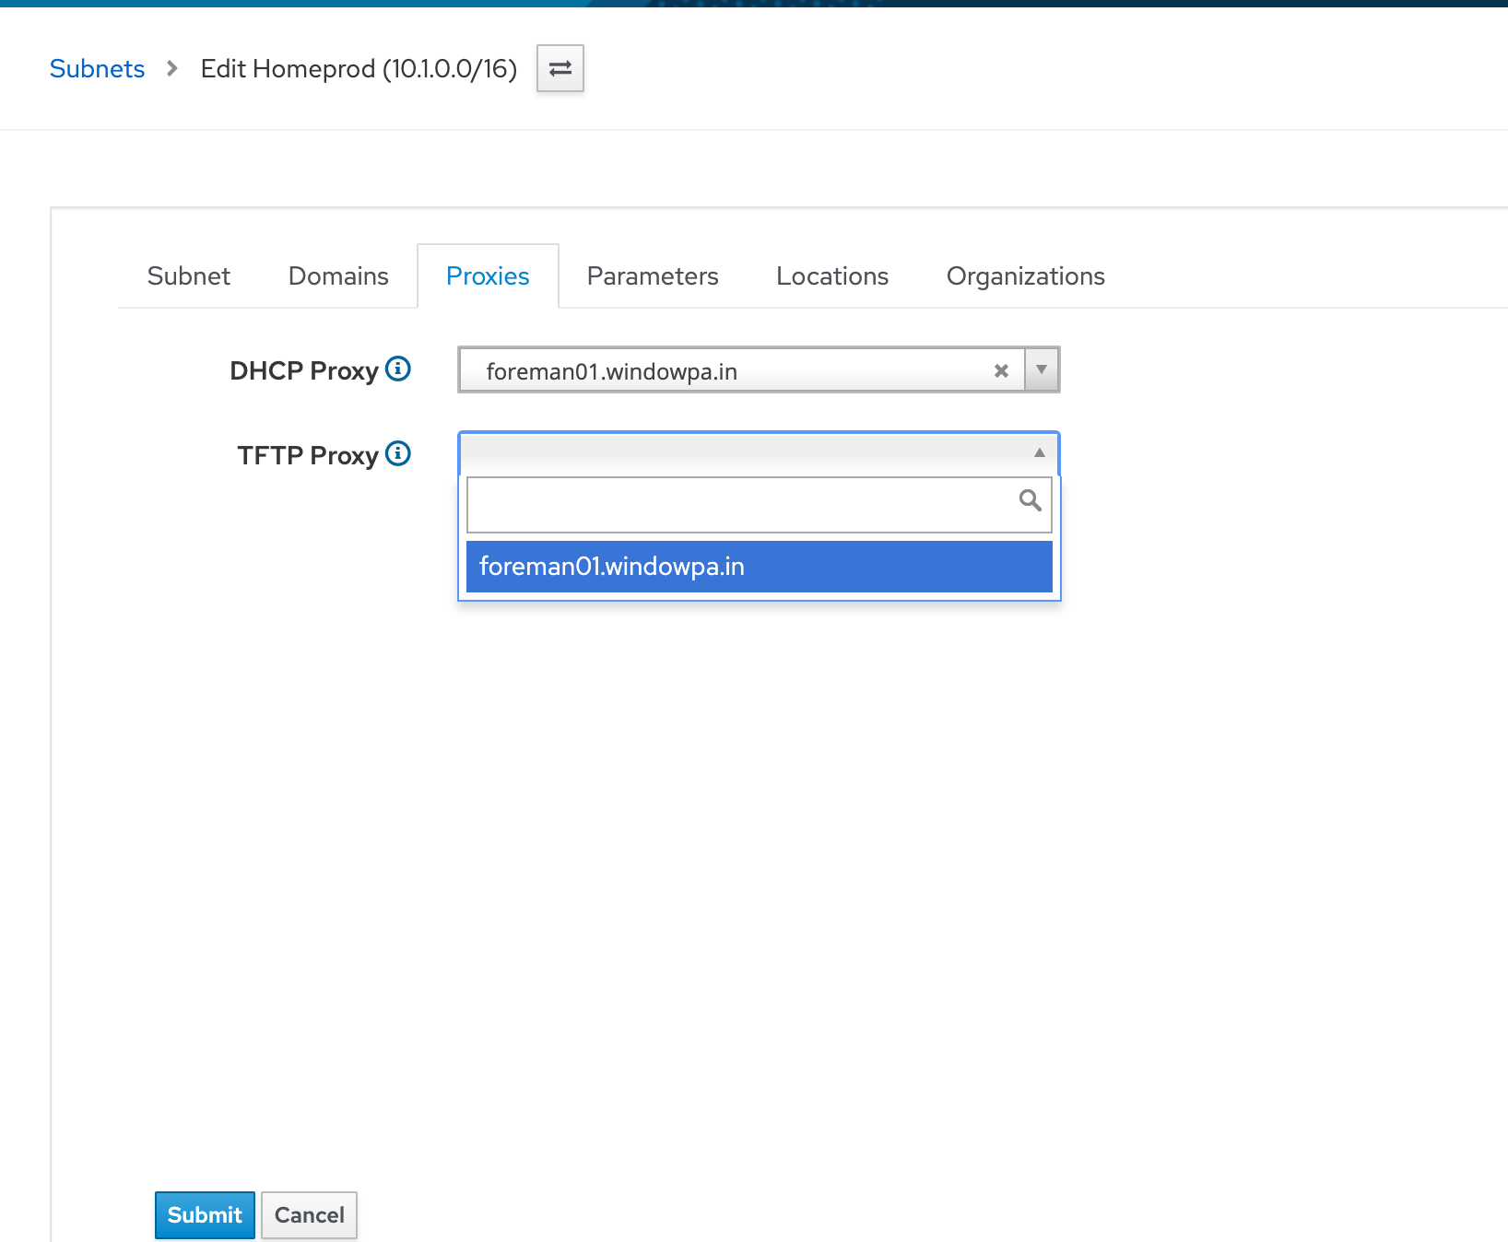Cancel editing the subnet

coord(310,1215)
